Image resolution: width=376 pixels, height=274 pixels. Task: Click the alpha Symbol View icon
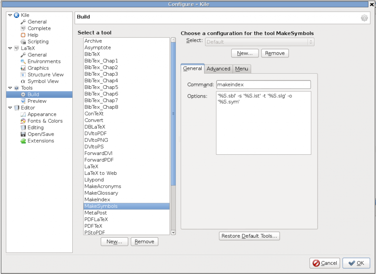click(x=23, y=81)
